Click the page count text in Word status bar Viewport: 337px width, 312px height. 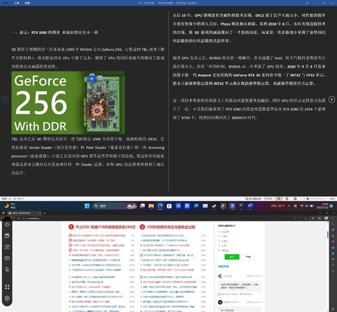[x=13, y=199]
